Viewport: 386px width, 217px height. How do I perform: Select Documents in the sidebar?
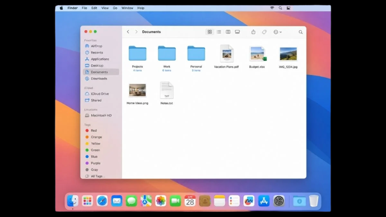coord(101,72)
